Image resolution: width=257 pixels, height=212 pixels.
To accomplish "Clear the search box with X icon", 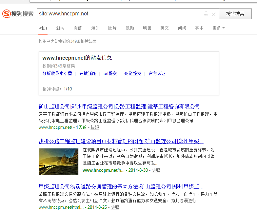I will point(214,14).
